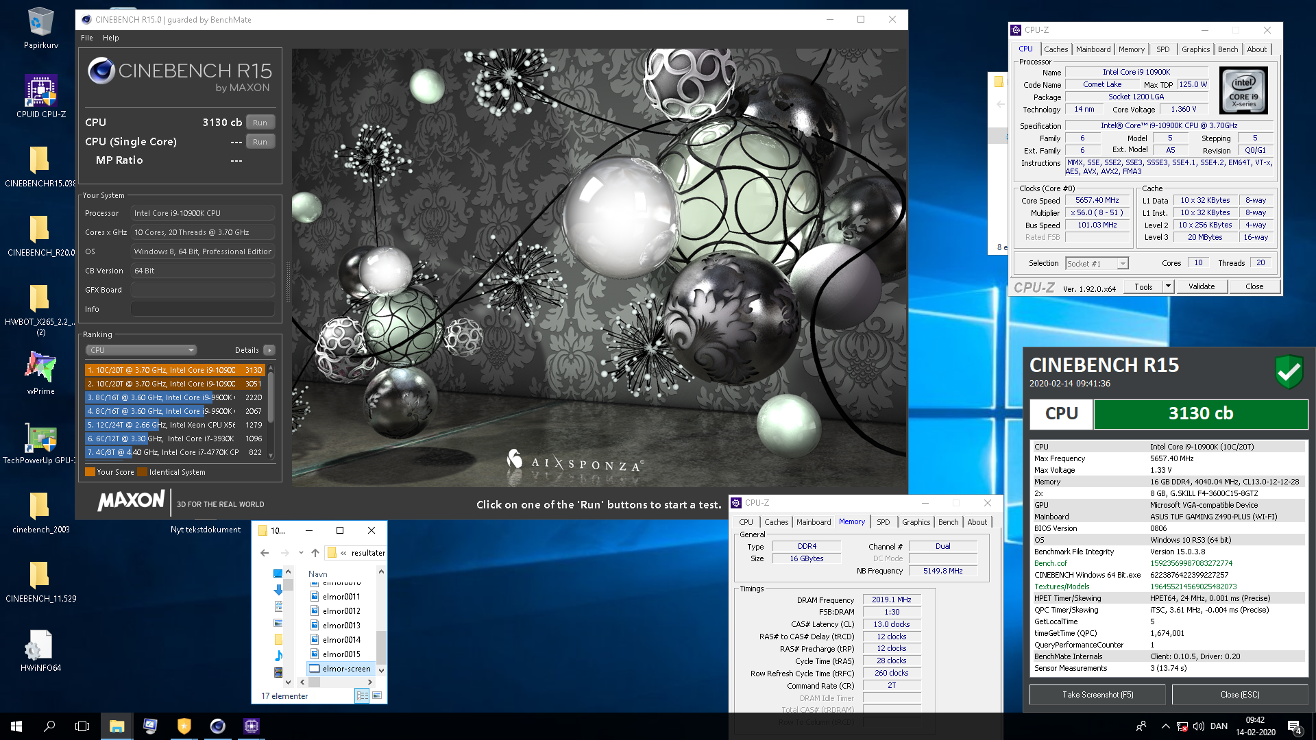
Task: Click the Validate button in CPU-Z
Action: (x=1202, y=286)
